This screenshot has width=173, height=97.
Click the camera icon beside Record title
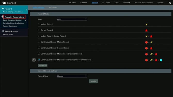(4, 3)
